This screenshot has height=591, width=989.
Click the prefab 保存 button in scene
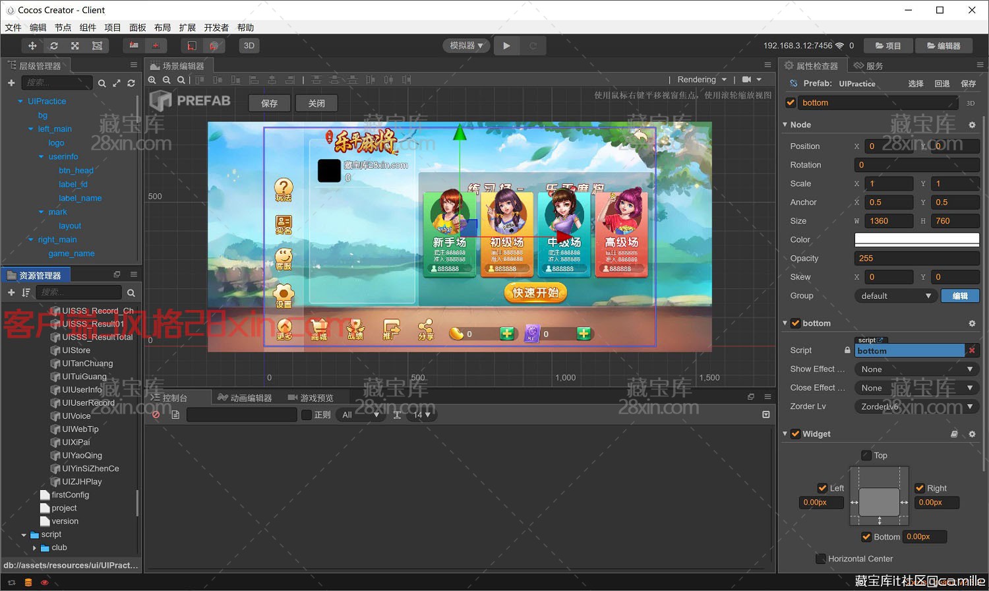[270, 103]
